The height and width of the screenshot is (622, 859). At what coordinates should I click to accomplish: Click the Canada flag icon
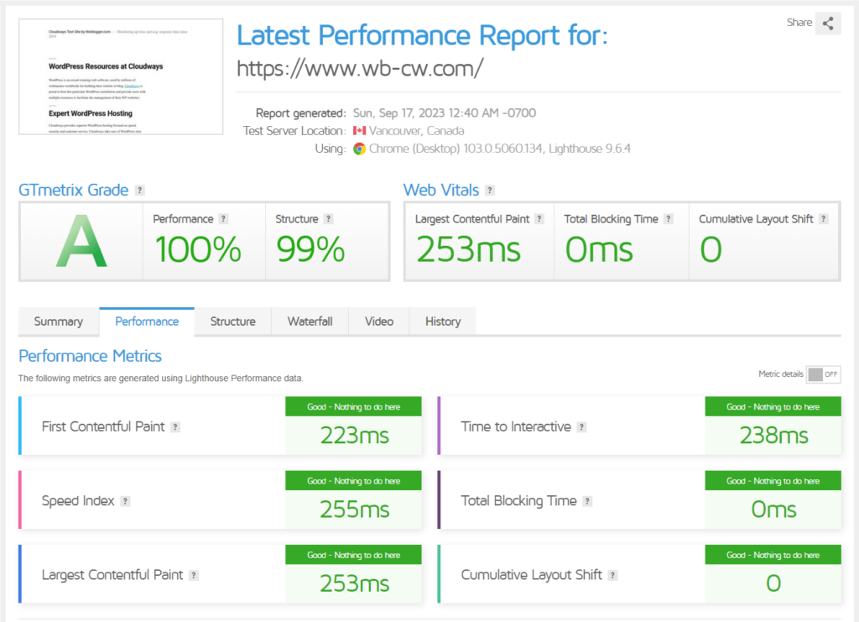coord(360,131)
